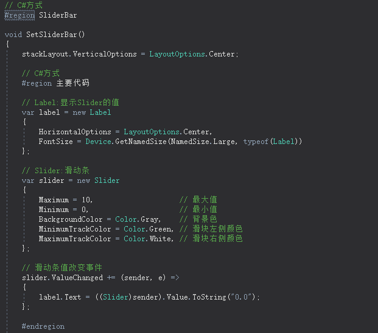This screenshot has width=378, height=333.
Task: Click the ToString method call
Action: [x=209, y=297]
